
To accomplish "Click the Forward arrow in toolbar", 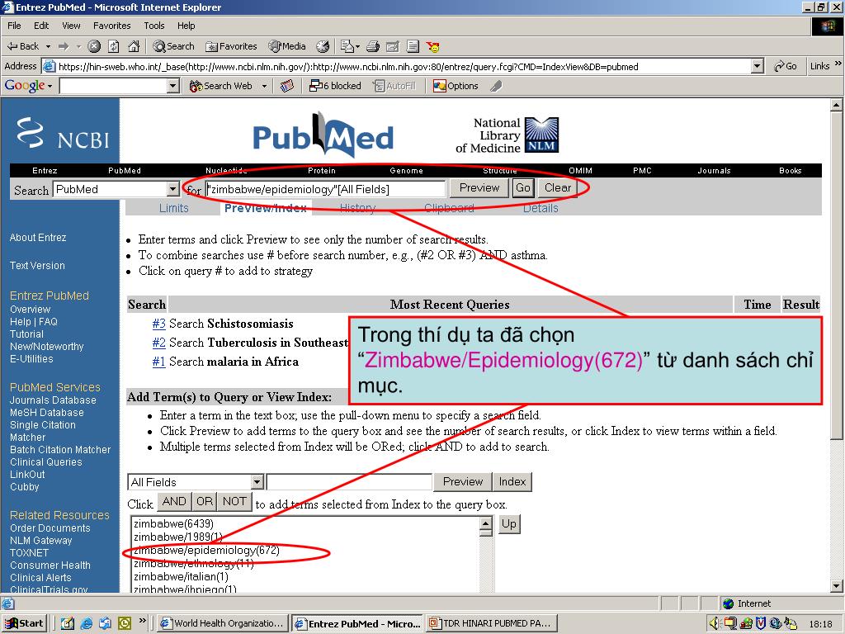I will (64, 46).
